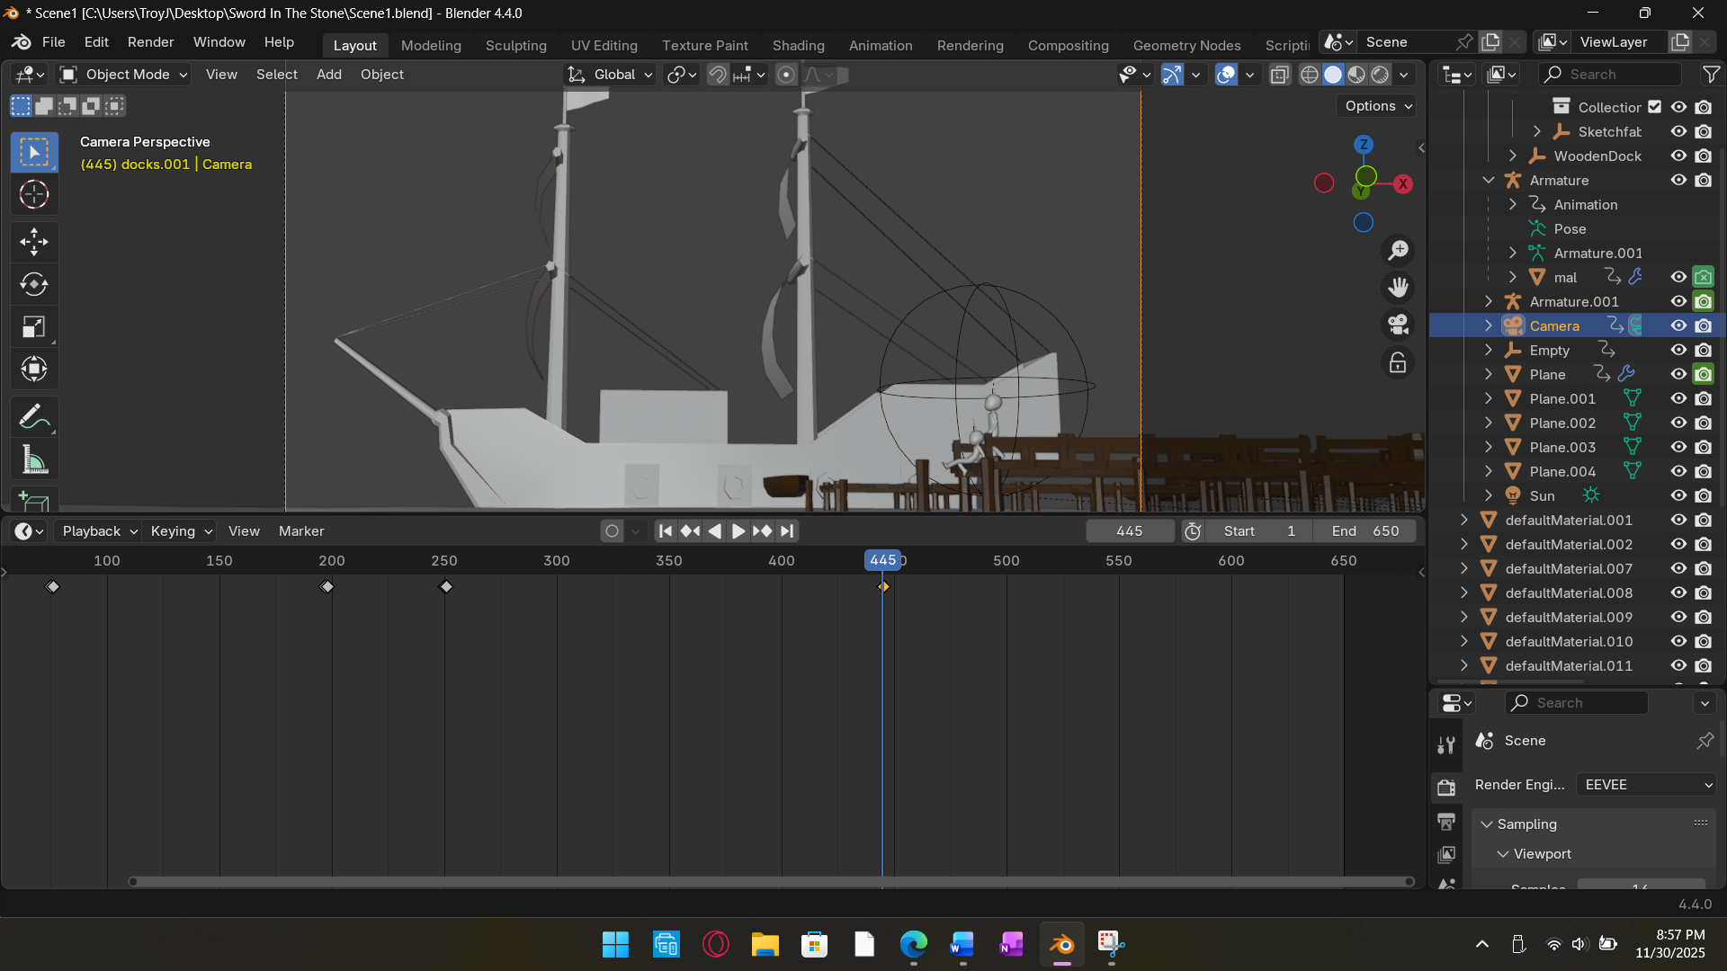Open the Playback dropdown
The width and height of the screenshot is (1727, 971).
coord(97,531)
